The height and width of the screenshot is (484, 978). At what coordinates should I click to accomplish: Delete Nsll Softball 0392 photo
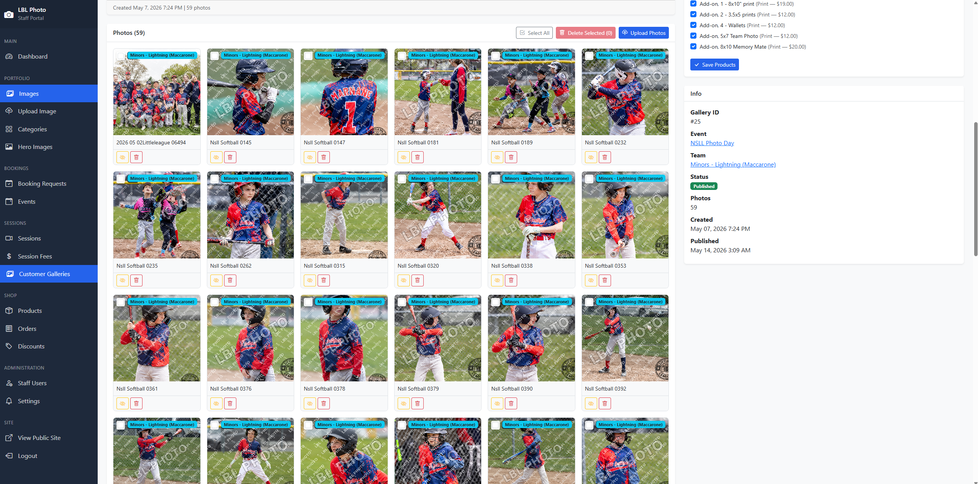coord(605,404)
